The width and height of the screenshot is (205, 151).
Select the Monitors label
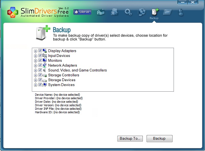(x=55, y=61)
